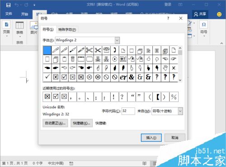
Task: Expand the Symbol ribbon dropdown arrow
Action: point(204,36)
